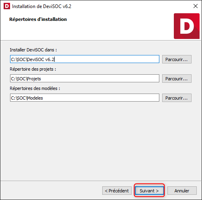Click the "Répertoires d'installation" heading
The image size is (202, 200).
tap(38, 19)
